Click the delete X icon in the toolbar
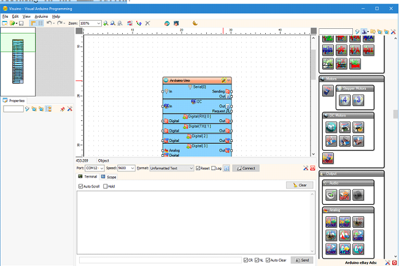Screen dimensions: 399x266 point(147,23)
